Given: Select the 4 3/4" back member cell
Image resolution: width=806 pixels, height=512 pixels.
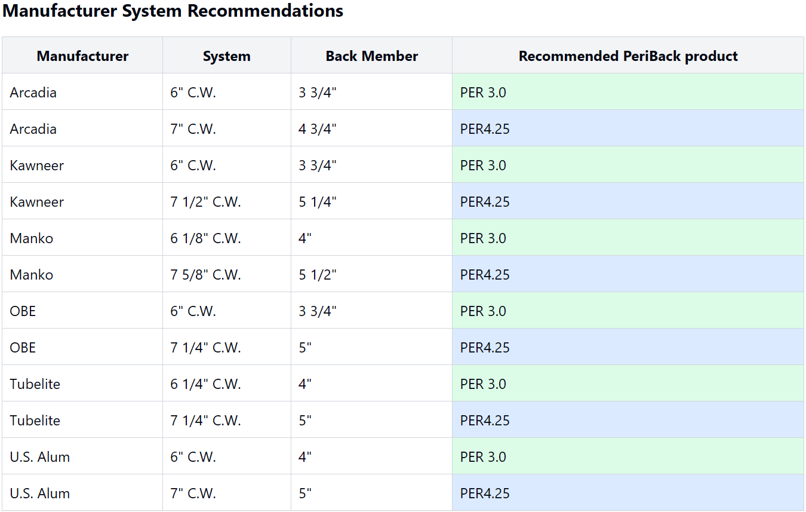Looking at the screenshot, I should tap(318, 129).
